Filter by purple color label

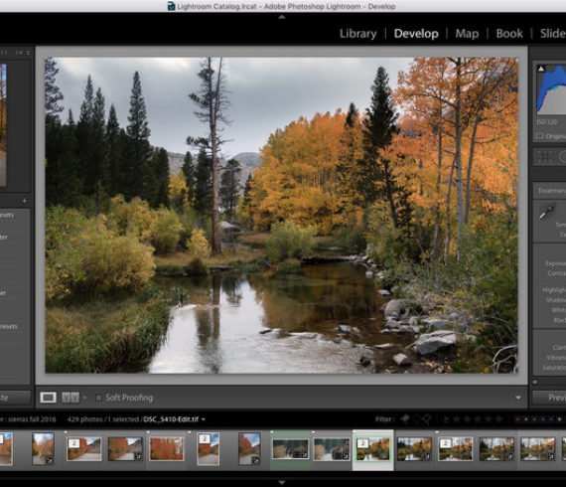551,419
